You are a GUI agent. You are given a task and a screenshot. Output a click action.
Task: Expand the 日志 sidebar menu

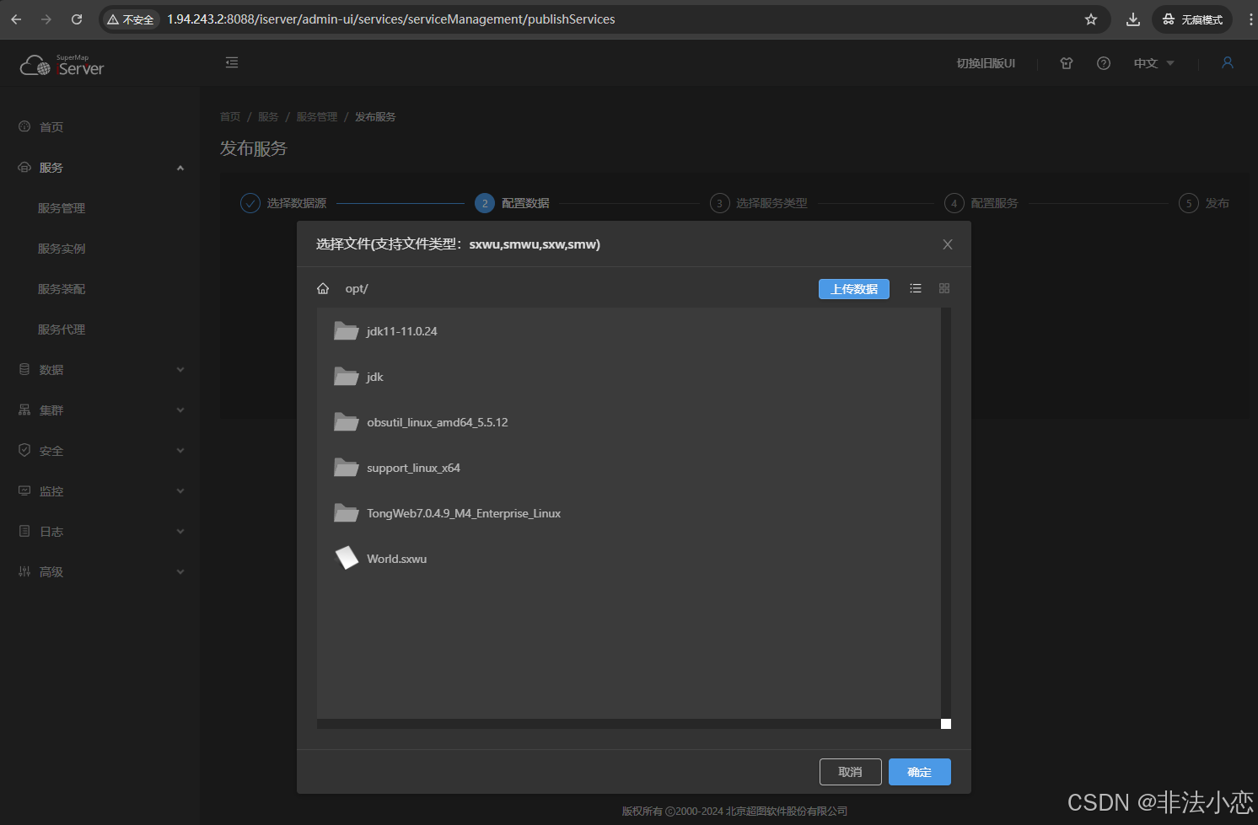point(101,532)
